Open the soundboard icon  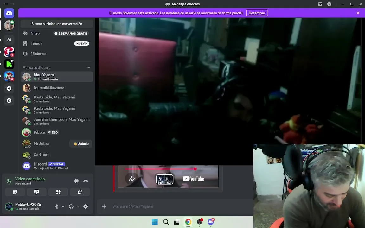tap(80, 192)
